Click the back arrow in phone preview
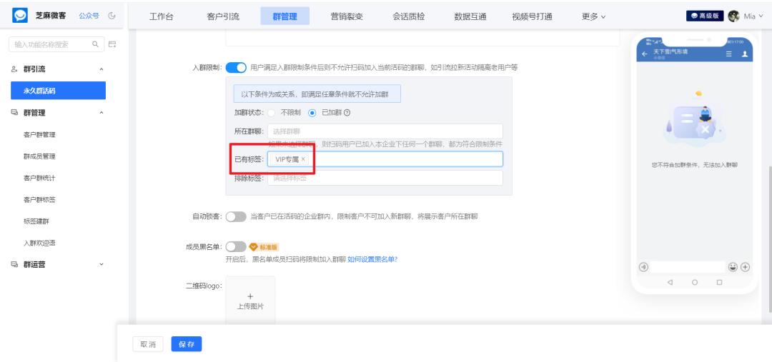Viewport: 772px width, 362px height. coord(645,54)
